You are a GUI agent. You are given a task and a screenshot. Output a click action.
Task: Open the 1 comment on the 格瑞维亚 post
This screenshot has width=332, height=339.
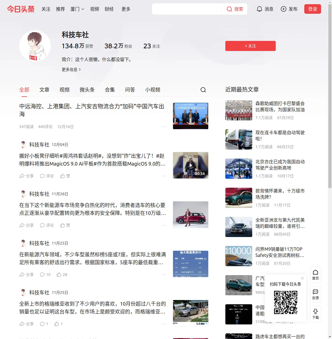coord(44,324)
